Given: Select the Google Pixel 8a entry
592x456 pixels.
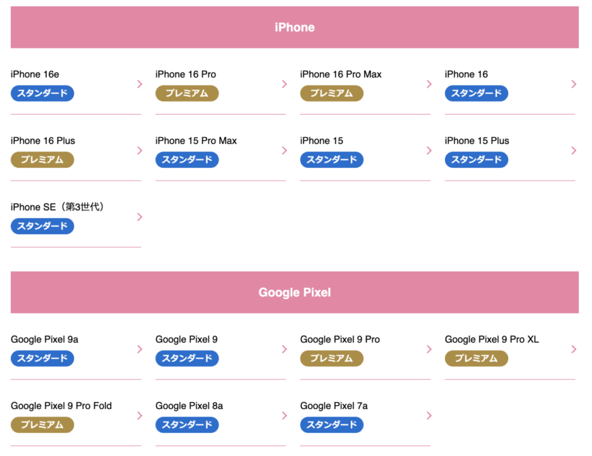Looking at the screenshot, I should (189, 406).
